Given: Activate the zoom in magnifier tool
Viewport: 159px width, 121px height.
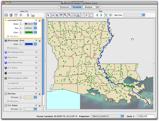Looking at the screenshot, I should point(65,15).
